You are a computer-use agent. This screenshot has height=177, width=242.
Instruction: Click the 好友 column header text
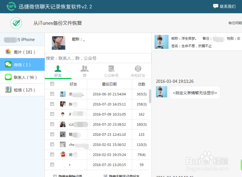73,84
